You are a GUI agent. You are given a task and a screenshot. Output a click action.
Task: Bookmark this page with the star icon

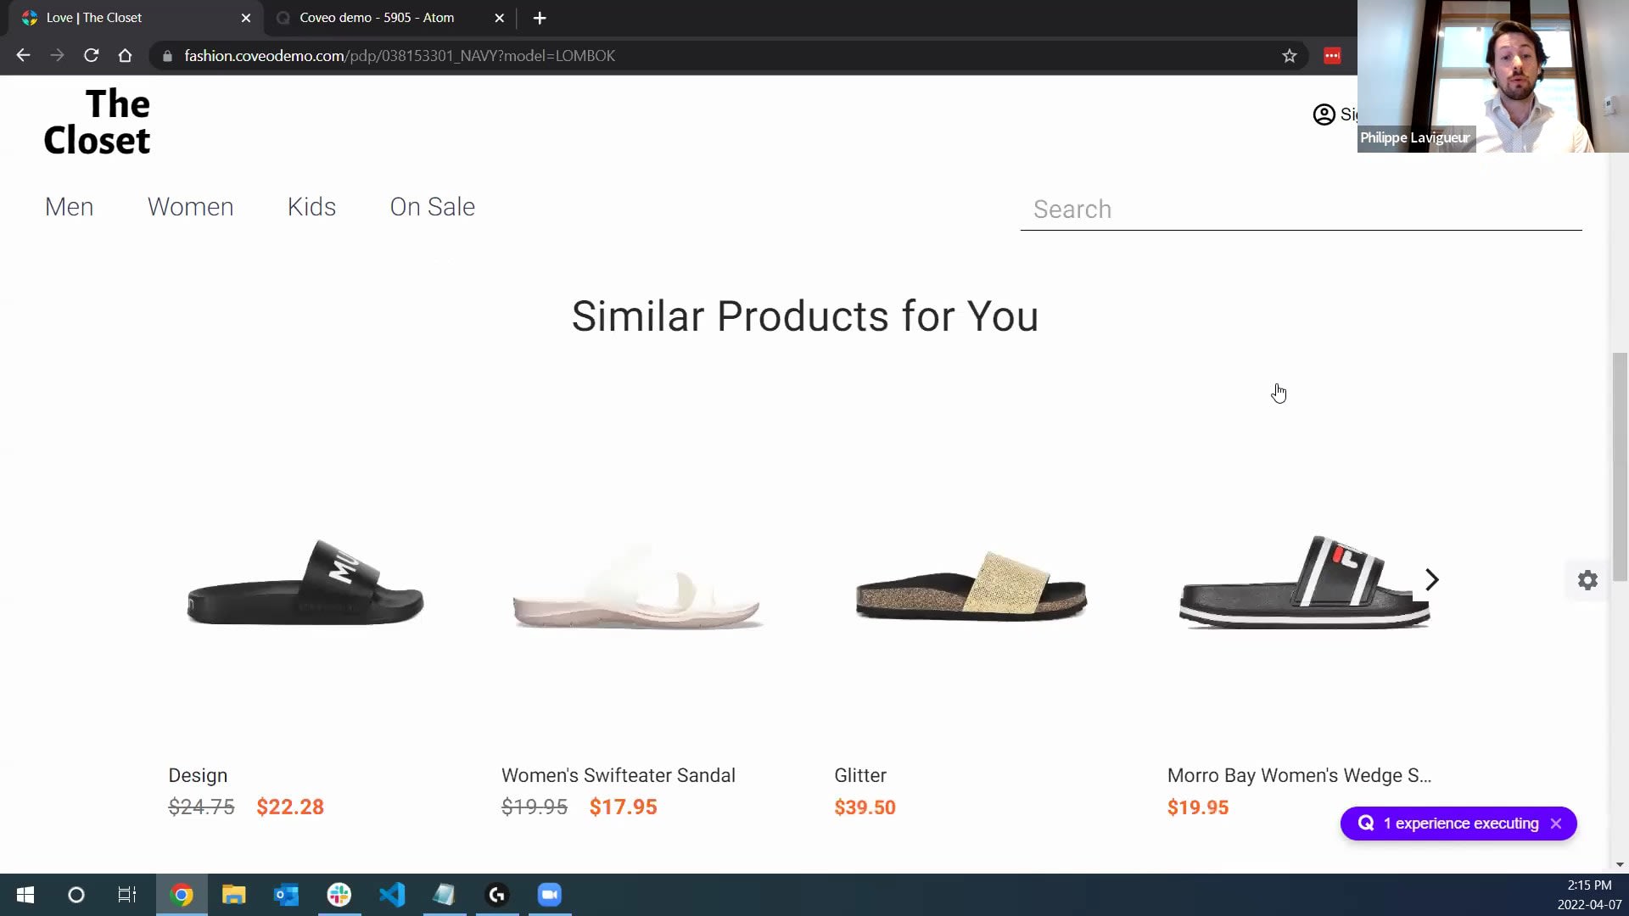1290,56
